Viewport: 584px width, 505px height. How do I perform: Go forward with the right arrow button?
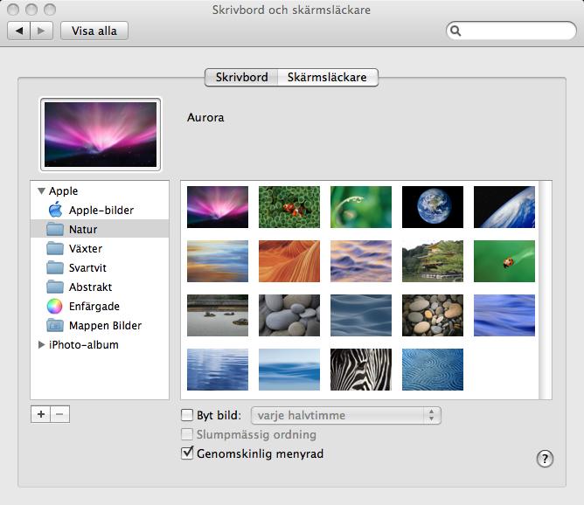click(x=41, y=31)
